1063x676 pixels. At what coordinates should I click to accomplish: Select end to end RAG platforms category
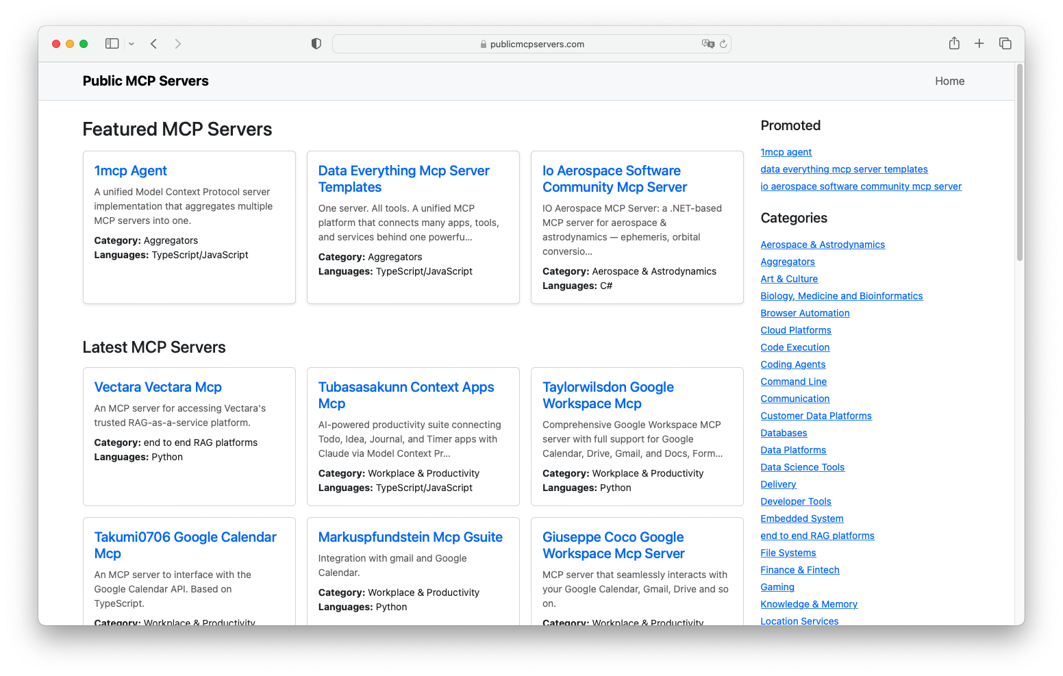tap(817, 536)
